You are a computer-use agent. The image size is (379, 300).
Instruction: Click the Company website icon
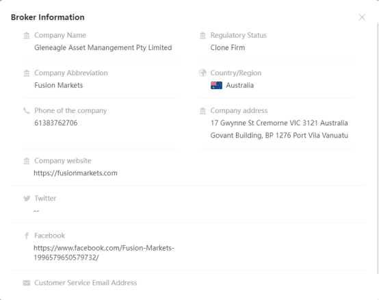(27, 161)
